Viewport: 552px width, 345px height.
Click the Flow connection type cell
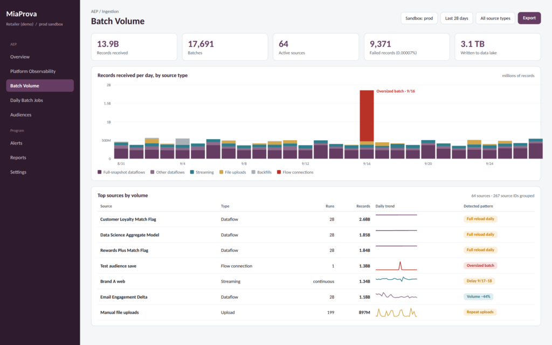pyautogui.click(x=237, y=266)
